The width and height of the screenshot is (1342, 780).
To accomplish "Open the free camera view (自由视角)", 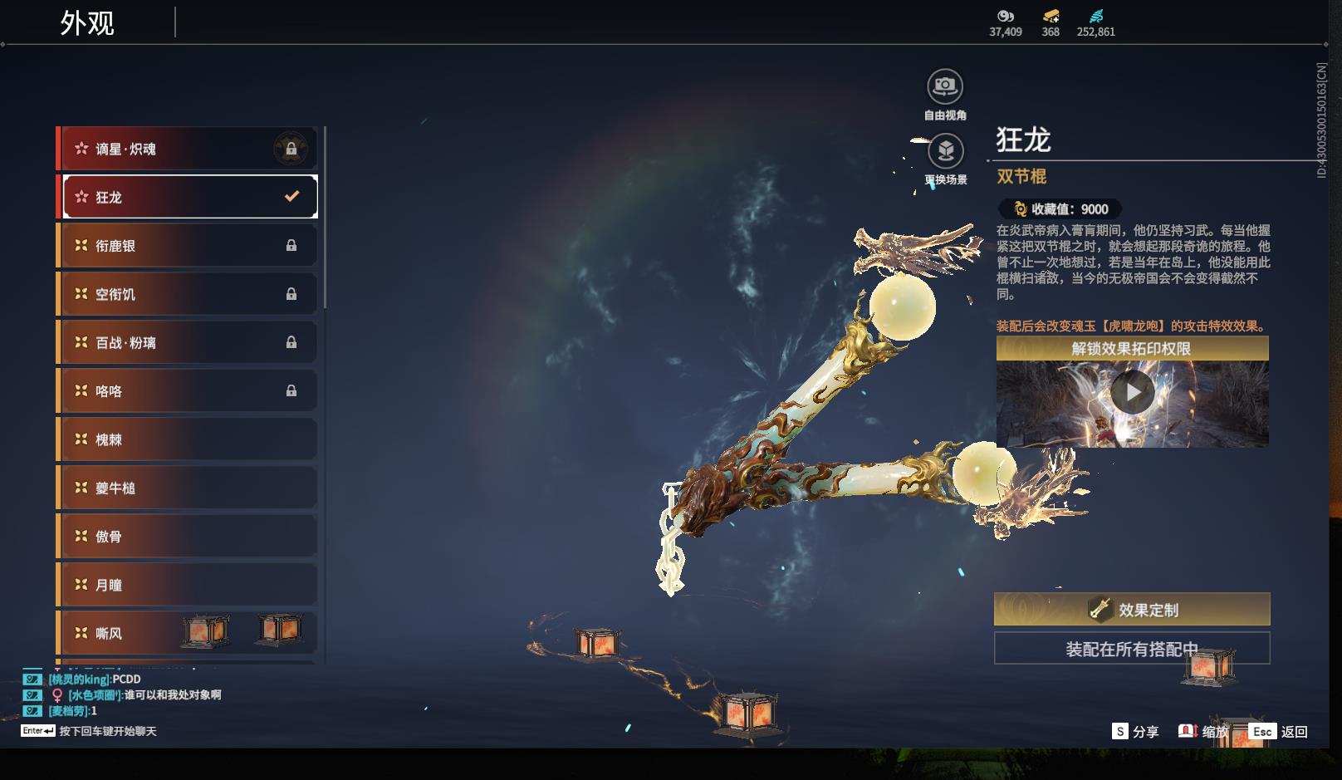I will tap(945, 86).
